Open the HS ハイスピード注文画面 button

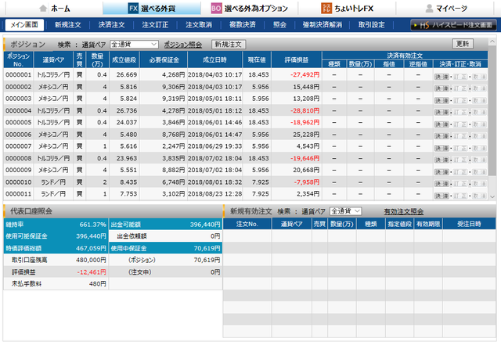[453, 25]
